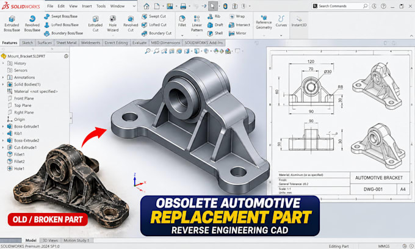Click the Select cursor tool in top toolbar
415x249 pixels.
[x=212, y=6]
